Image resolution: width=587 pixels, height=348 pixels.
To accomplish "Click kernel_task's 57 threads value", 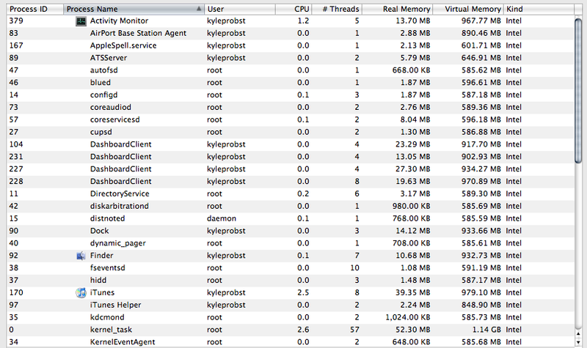I will (x=354, y=330).
